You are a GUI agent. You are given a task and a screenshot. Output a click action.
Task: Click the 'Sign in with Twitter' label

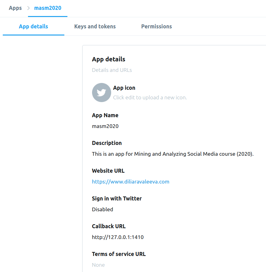point(117,199)
